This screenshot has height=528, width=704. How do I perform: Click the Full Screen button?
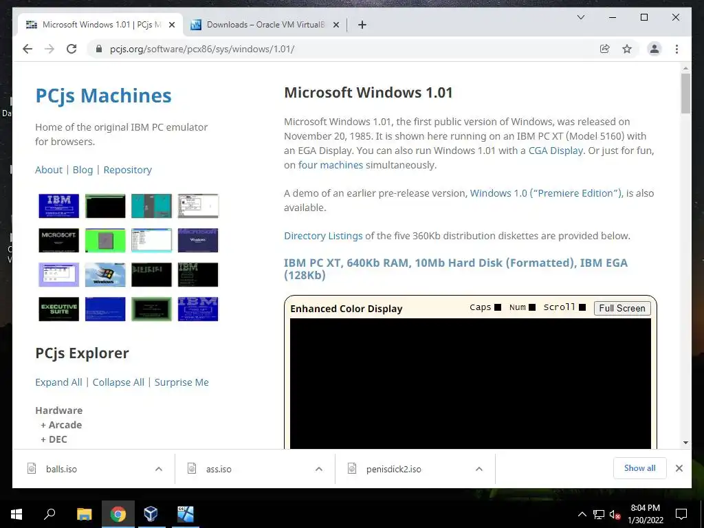621,308
